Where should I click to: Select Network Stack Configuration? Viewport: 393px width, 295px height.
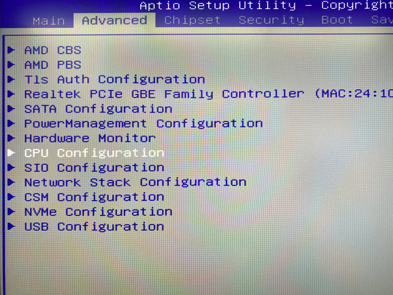(135, 182)
